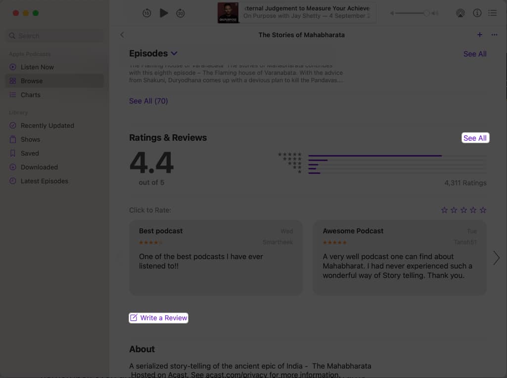Screen dimensions: 507x378
Task: Skip back 15 seconds
Action: [147, 13]
